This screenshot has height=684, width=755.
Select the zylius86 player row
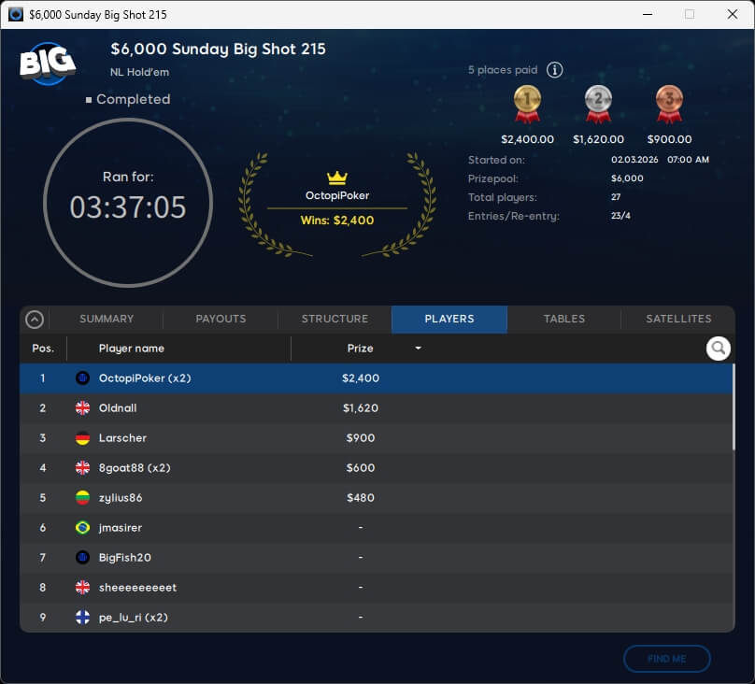[x=374, y=498]
